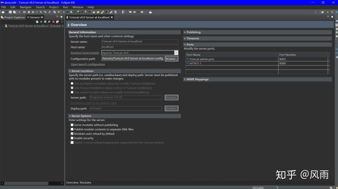Screen dimensions: 338x189
Task: Expand the Timeouts section
Action: pyautogui.click(x=185, y=38)
